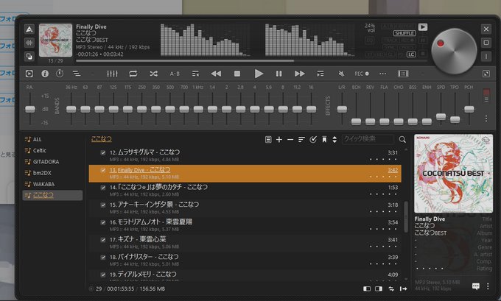Uncheck track 13 Finally Dive checkbox

[103, 170]
